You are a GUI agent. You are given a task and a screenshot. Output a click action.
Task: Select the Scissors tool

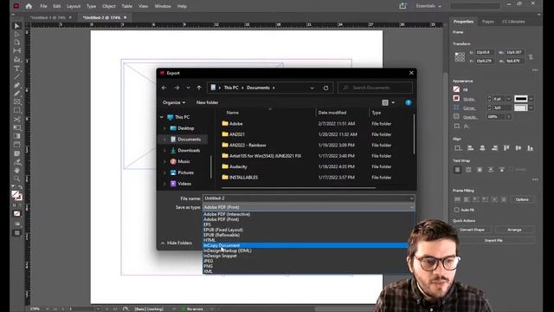[x=16, y=120]
